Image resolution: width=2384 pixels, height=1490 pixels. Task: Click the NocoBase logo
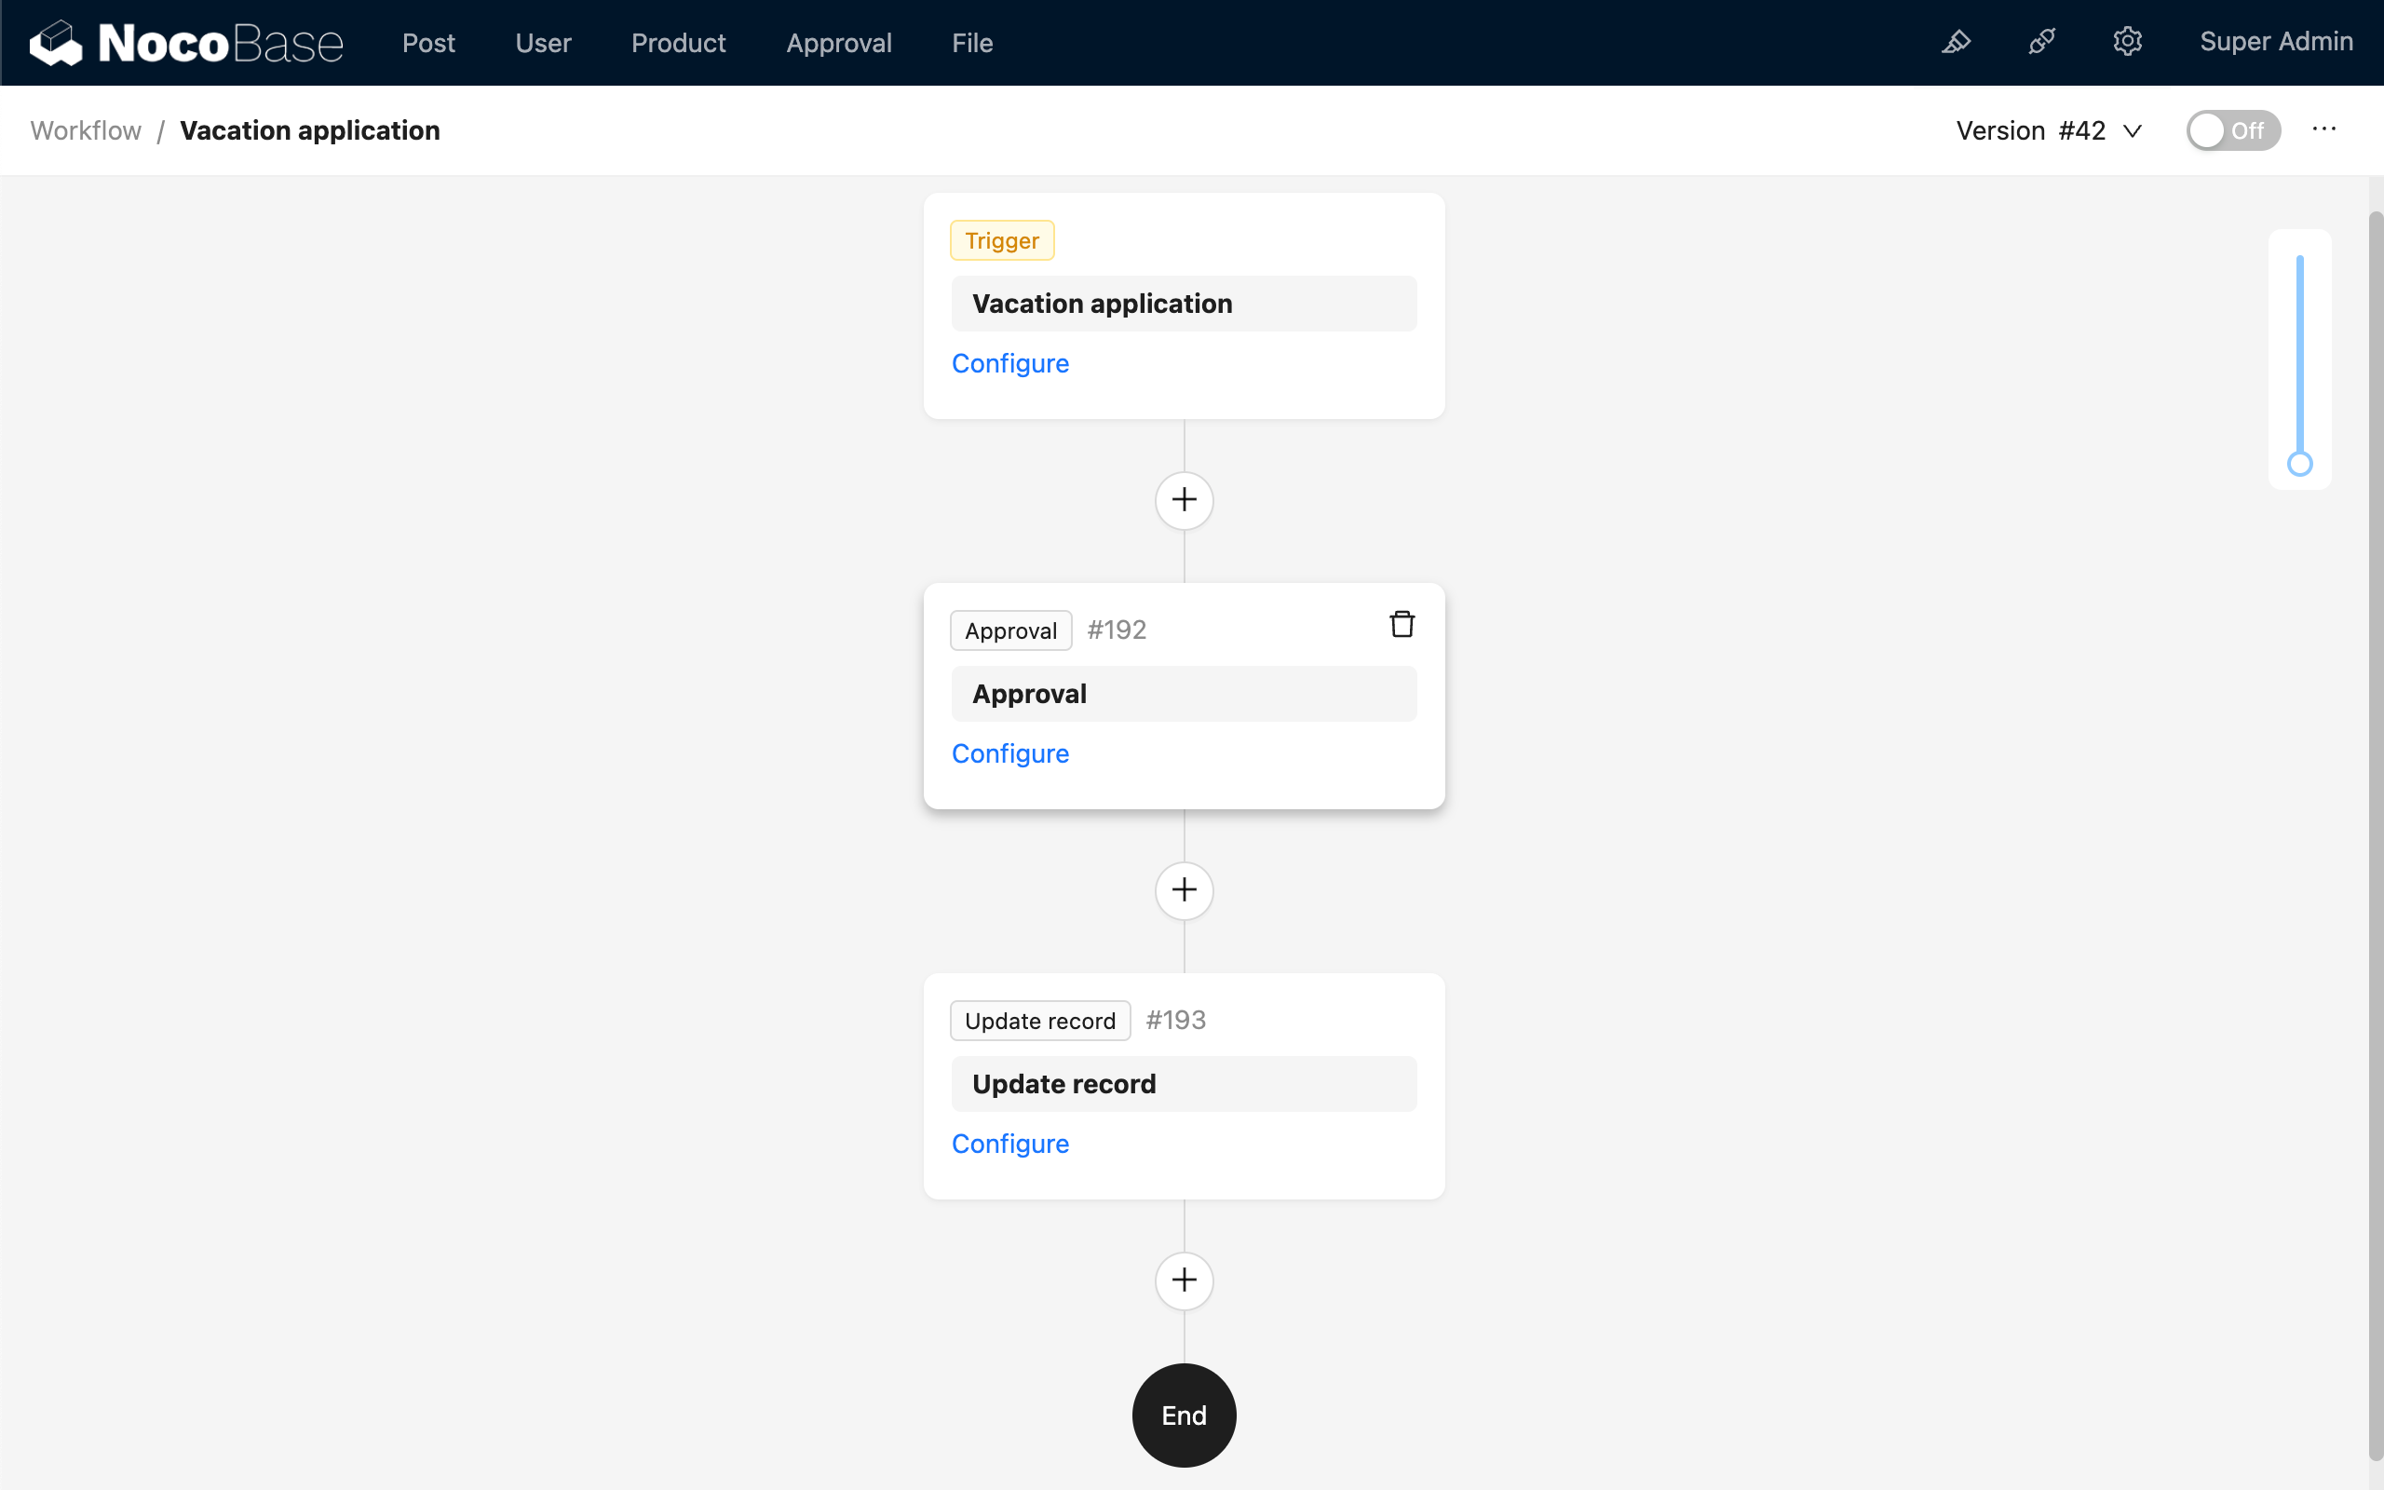(186, 43)
